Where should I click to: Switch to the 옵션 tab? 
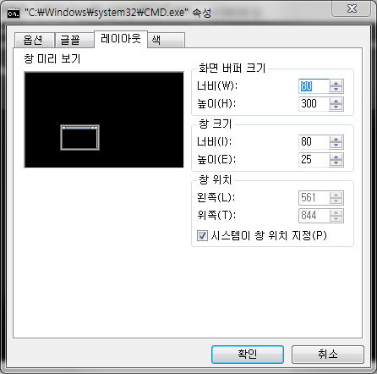pos(34,40)
